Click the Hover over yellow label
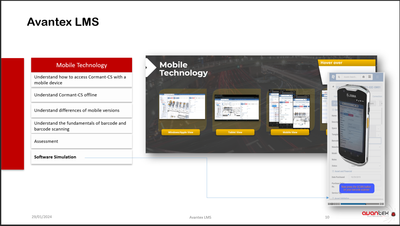This screenshot has height=226, width=400. coord(347,62)
